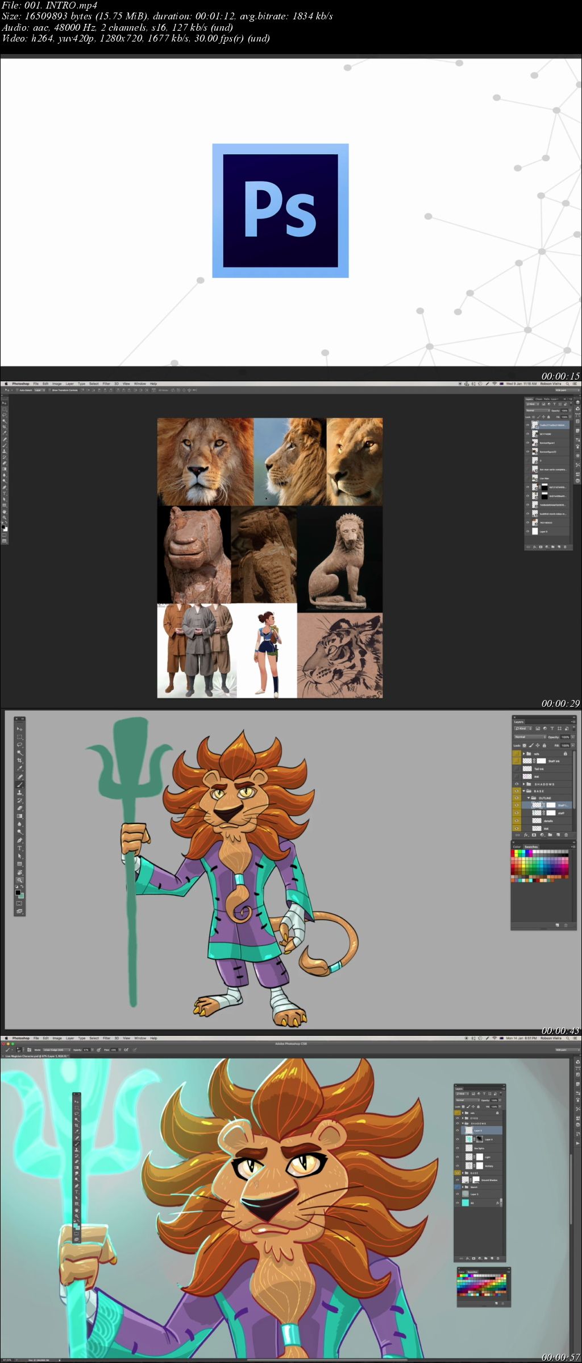Select Layer 0 in lion collage frame Layers panel

click(547, 532)
